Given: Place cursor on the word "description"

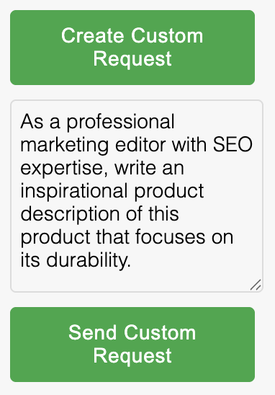Looking at the screenshot, I should [70, 215].
